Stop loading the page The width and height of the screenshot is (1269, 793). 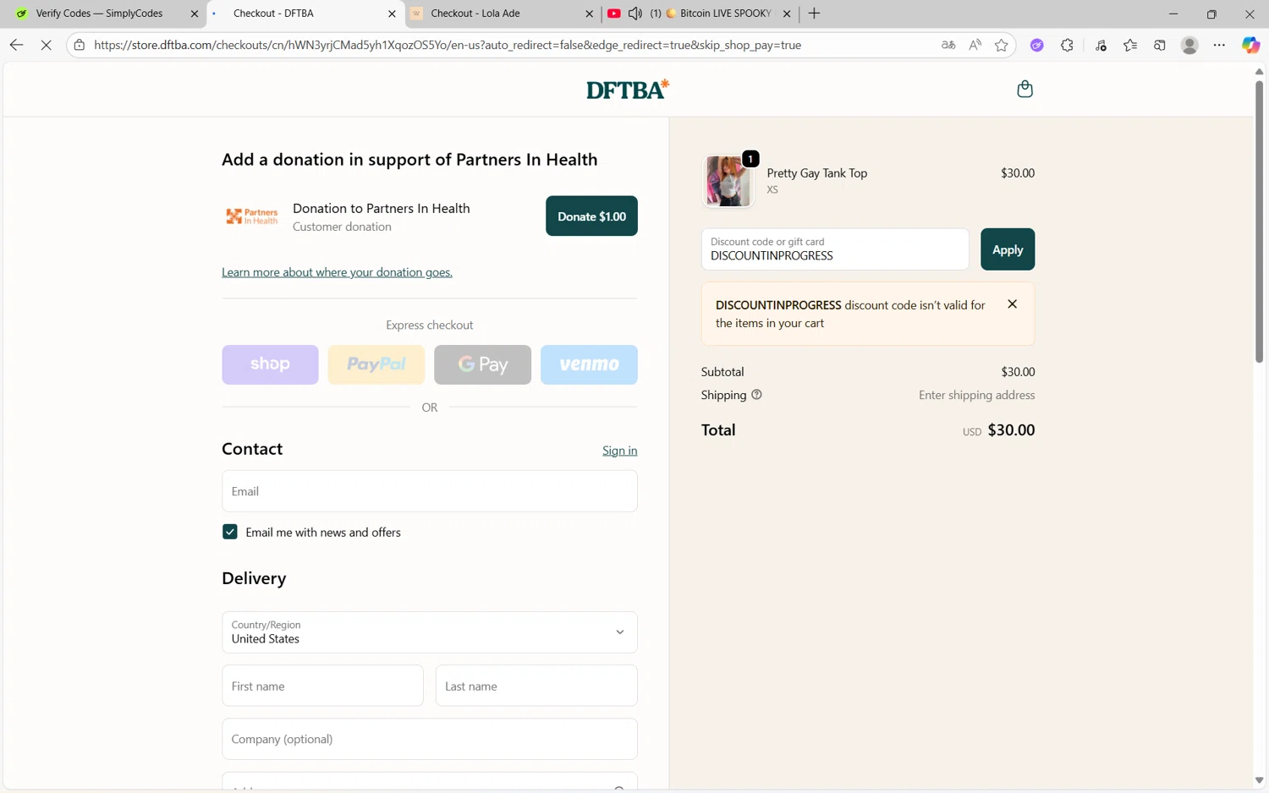[47, 45]
